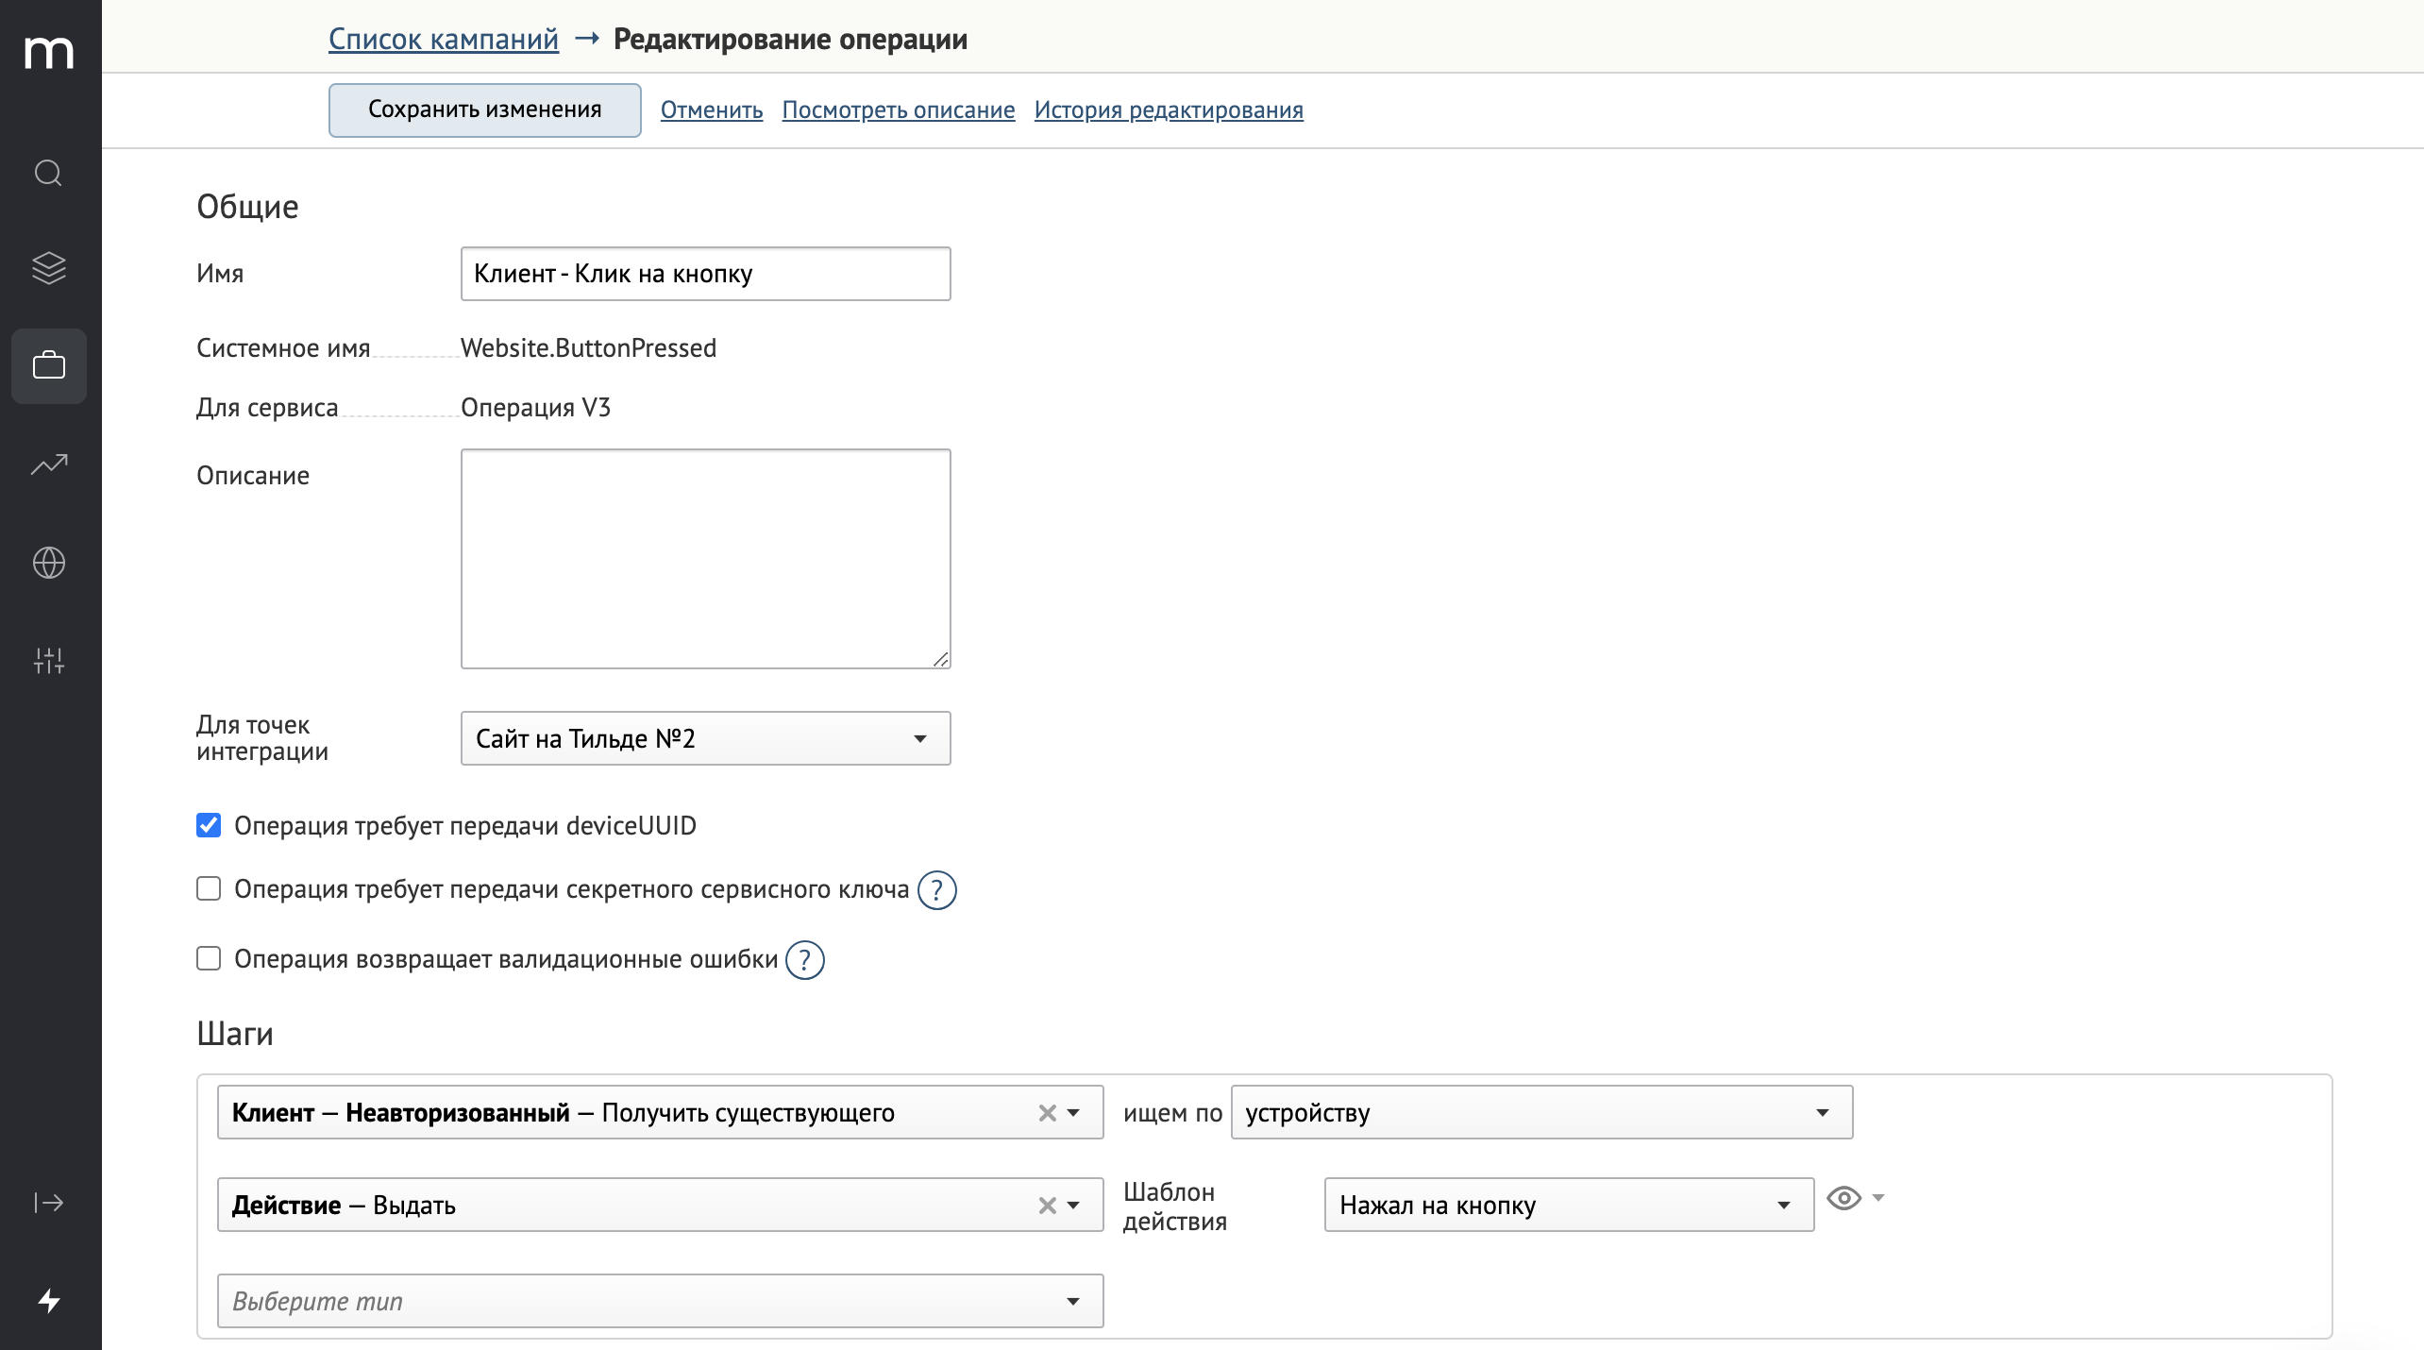Viewport: 2424px width, 1350px height.
Task: Click the textarea resize handle of Описание
Action: pyautogui.click(x=941, y=659)
